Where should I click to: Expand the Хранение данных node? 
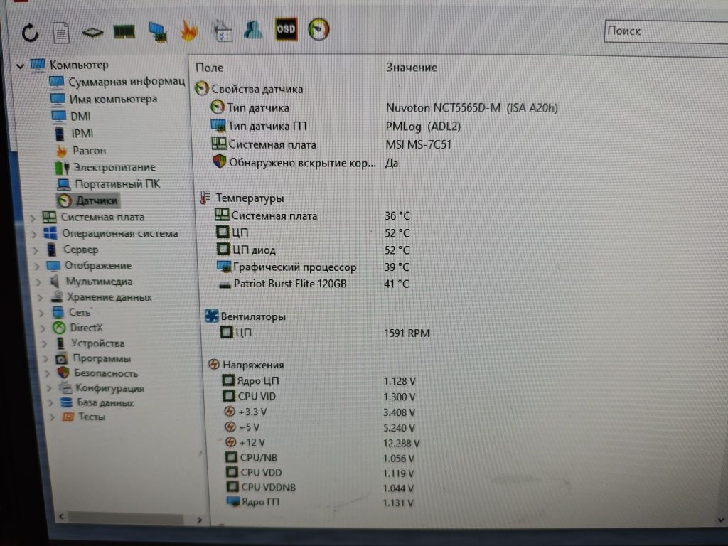[x=41, y=298]
